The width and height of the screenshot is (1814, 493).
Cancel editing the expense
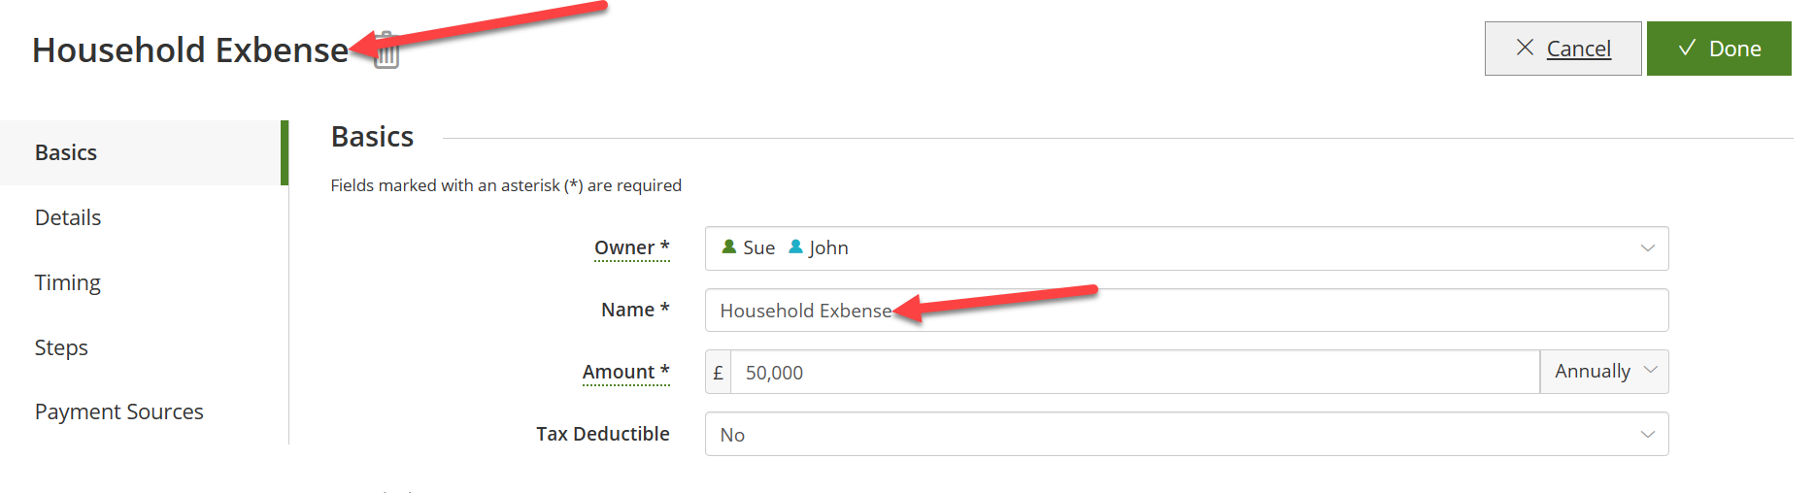pyautogui.click(x=1562, y=49)
